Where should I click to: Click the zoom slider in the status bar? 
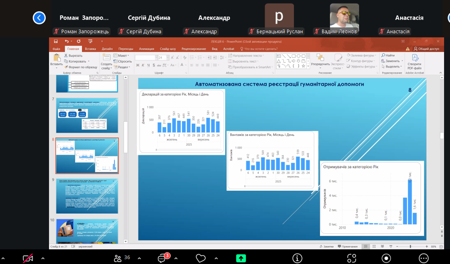pos(410,246)
